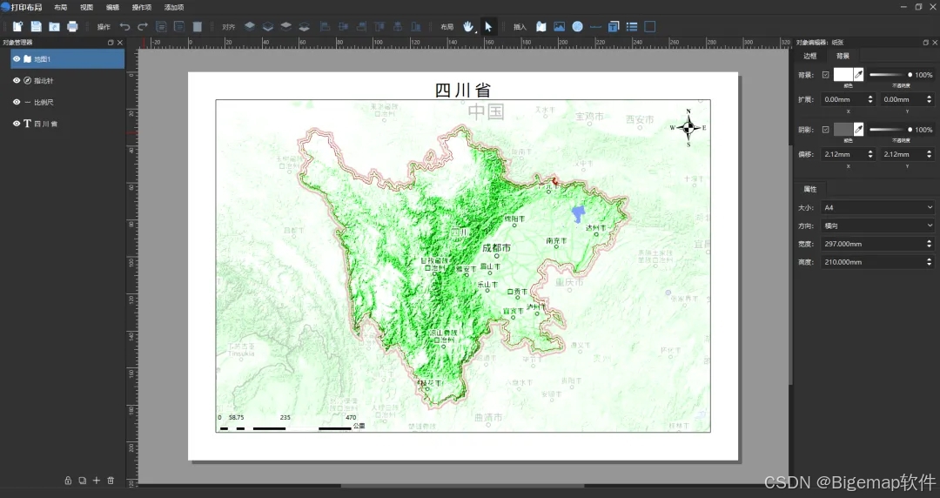Click the 四川省 title on the map page
940x498 pixels.
(x=463, y=90)
